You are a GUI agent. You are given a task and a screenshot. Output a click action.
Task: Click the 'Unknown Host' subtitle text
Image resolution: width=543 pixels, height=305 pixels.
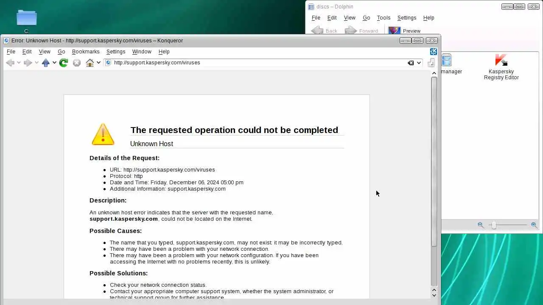pyautogui.click(x=151, y=144)
